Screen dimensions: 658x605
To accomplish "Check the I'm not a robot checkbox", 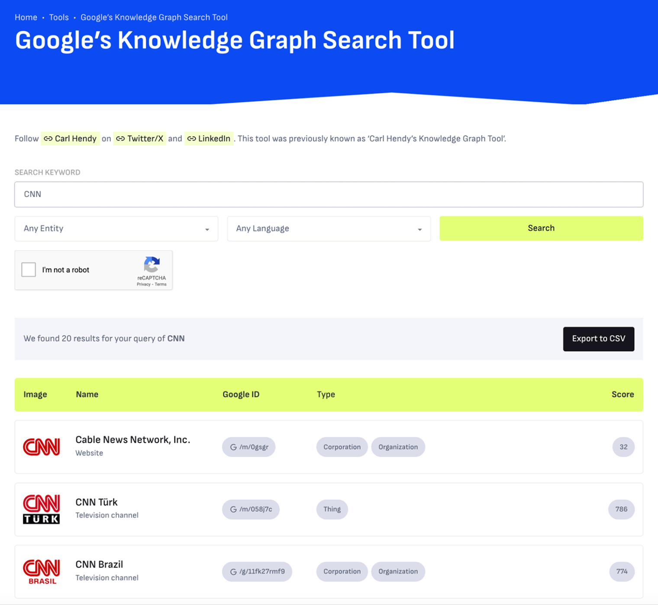I will (29, 270).
